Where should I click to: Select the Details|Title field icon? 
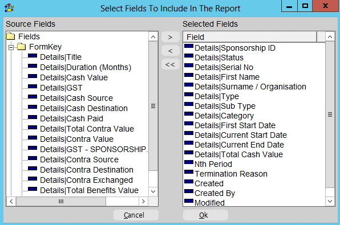pyautogui.click(x=33, y=56)
